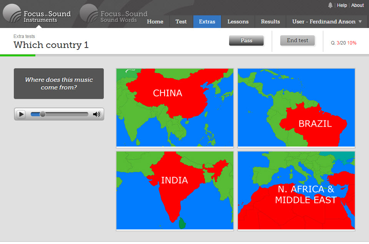The image size is (369, 244).
Task: Pass this question
Action: click(x=246, y=40)
